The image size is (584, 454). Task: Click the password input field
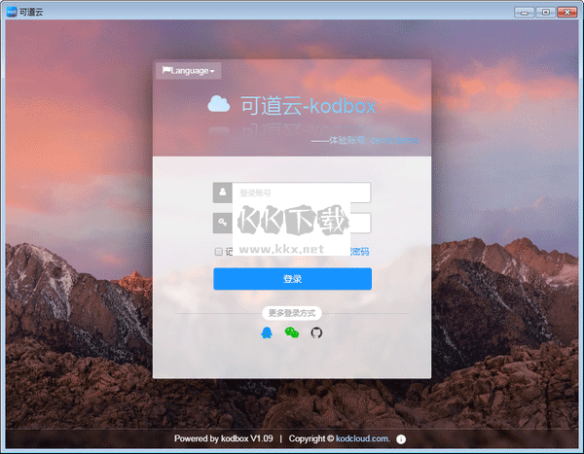coord(302,223)
